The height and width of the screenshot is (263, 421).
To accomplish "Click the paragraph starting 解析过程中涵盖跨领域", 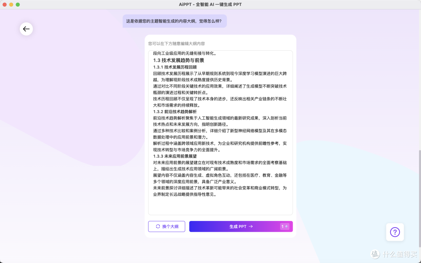I will 220,147.
